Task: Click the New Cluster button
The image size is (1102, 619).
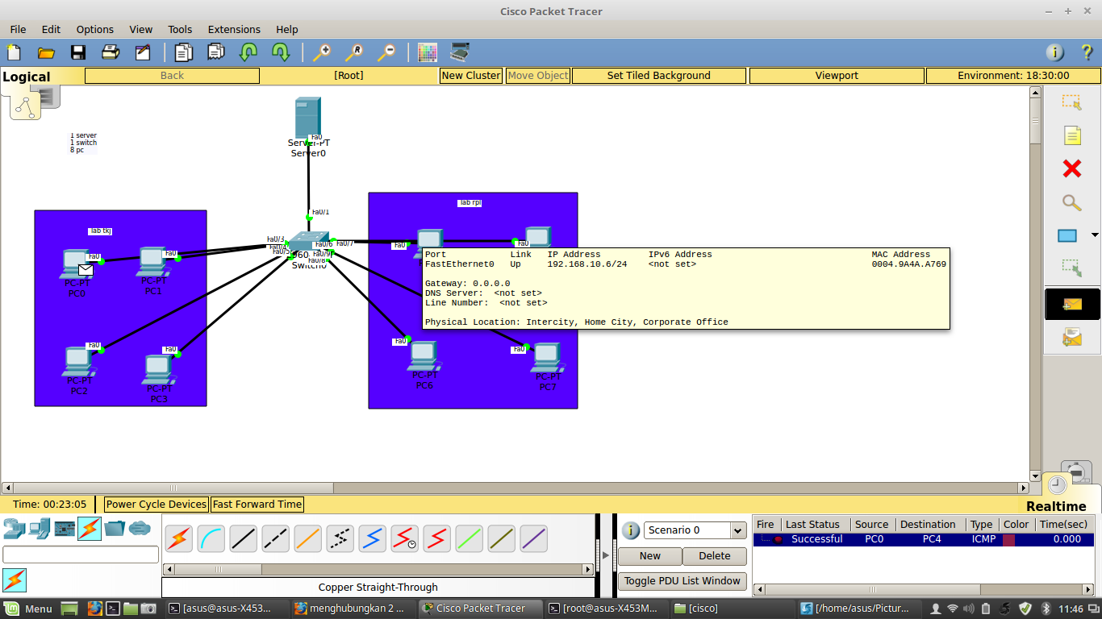Action: (x=471, y=76)
